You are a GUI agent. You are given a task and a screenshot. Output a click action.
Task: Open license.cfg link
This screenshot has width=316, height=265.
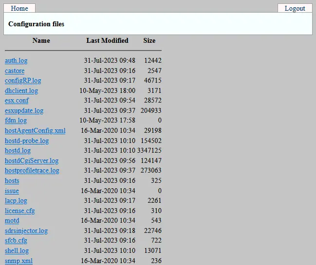coord(20,211)
